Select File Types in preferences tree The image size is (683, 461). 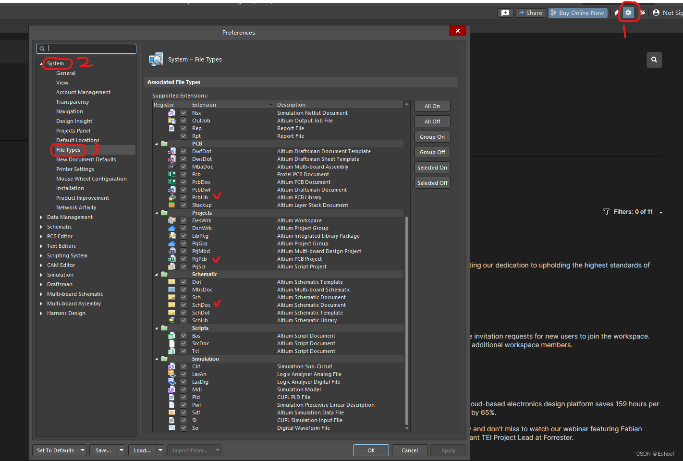point(68,150)
